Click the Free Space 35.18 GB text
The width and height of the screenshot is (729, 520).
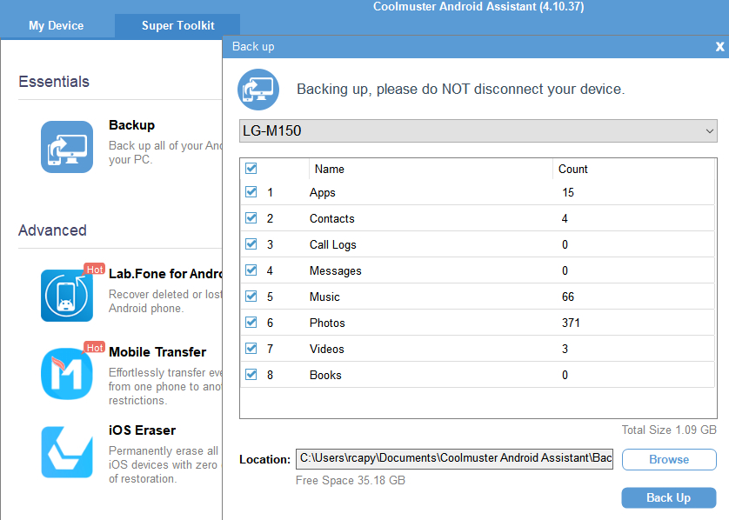pos(351,480)
